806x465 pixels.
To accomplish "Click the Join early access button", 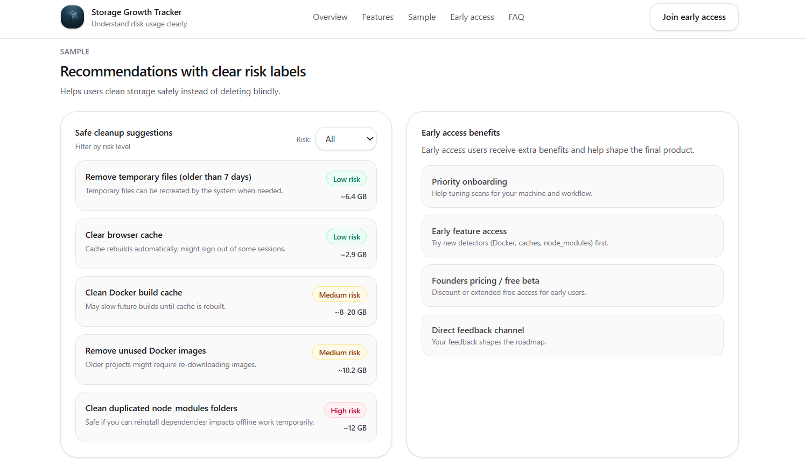I will tap(693, 17).
